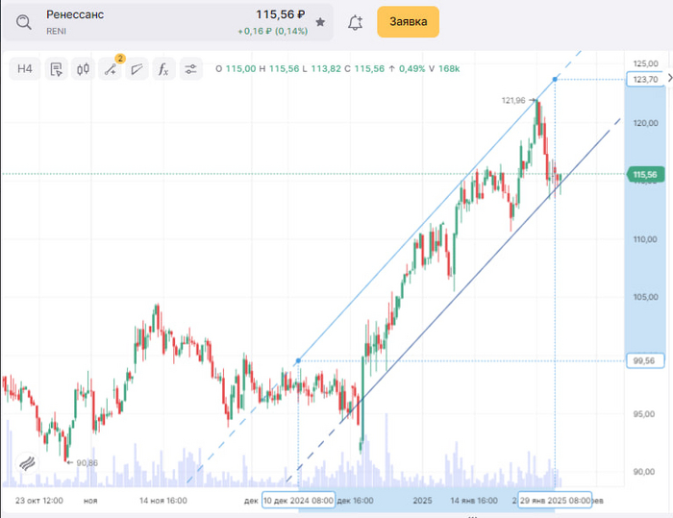Viewport: 673px width, 518px height.
Task: Click the 14 ноя 16:00 axis label
Action: point(163,501)
